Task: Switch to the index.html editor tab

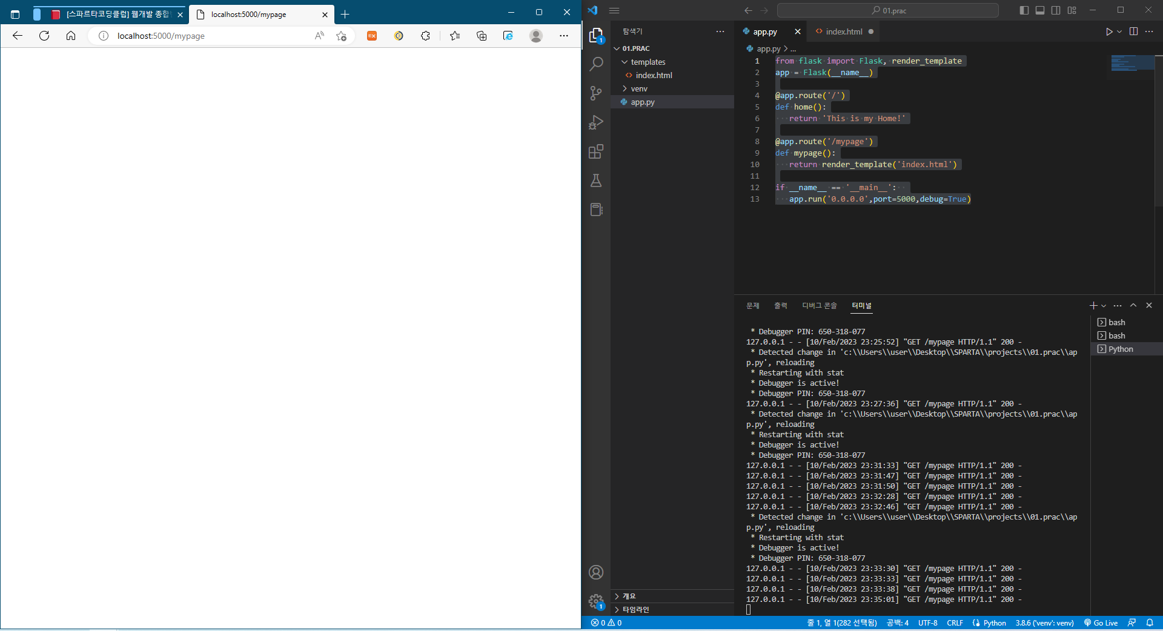Action: (844, 31)
